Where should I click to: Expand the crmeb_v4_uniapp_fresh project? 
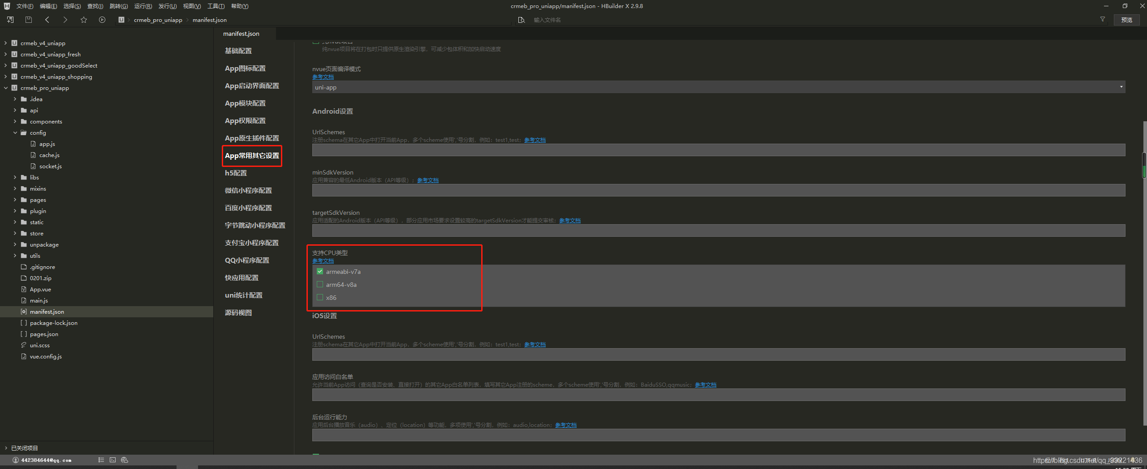point(5,54)
